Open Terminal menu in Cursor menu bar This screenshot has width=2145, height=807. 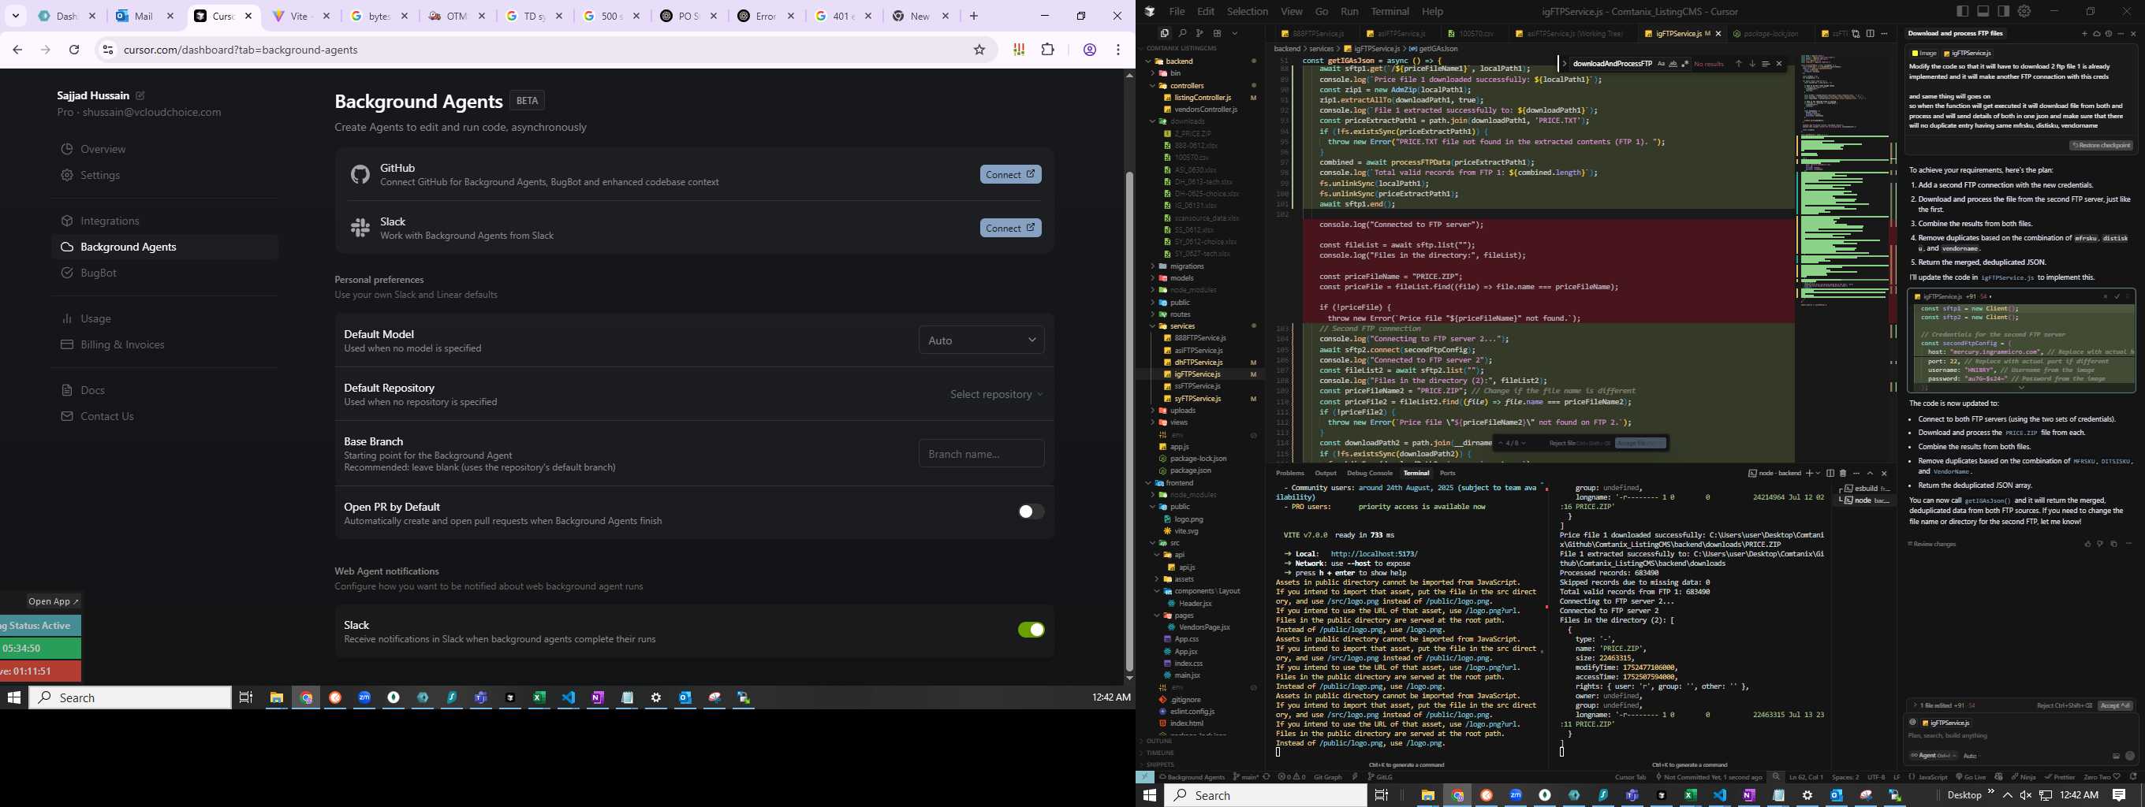coord(1390,11)
